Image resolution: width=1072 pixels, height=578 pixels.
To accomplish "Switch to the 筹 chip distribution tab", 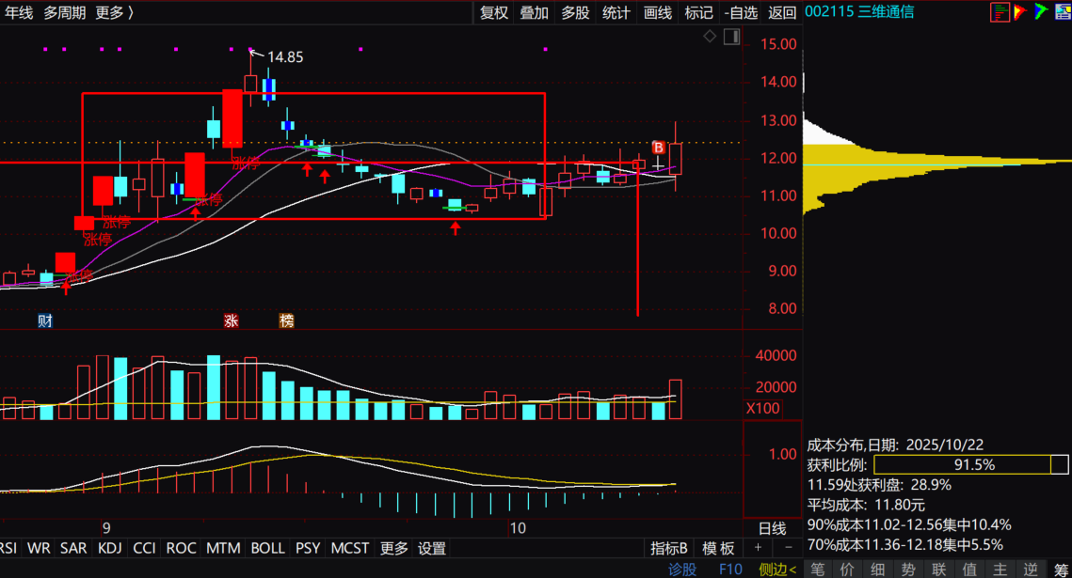I will click(1061, 570).
